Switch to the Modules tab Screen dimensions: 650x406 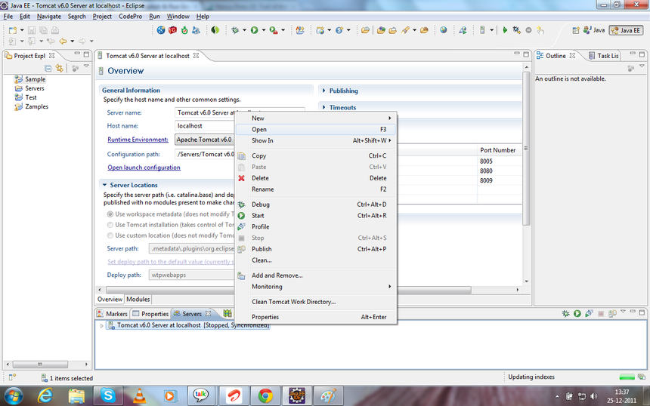[138, 300]
